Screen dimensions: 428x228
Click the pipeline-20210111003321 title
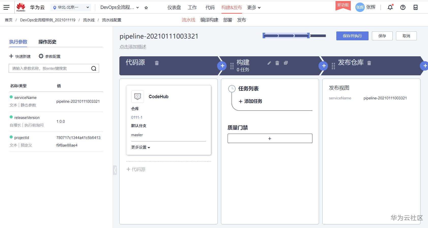pos(159,36)
